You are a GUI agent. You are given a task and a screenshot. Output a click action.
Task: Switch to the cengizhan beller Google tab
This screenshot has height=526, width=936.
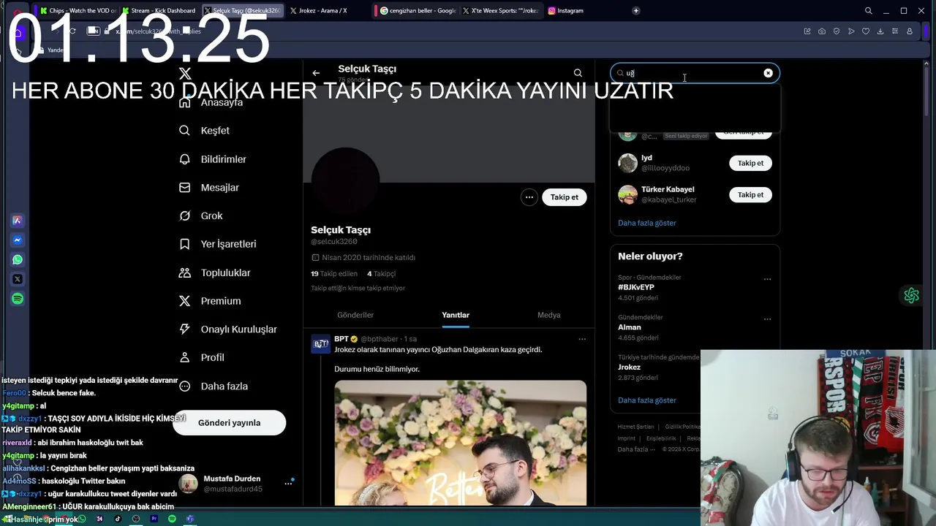[x=418, y=10]
